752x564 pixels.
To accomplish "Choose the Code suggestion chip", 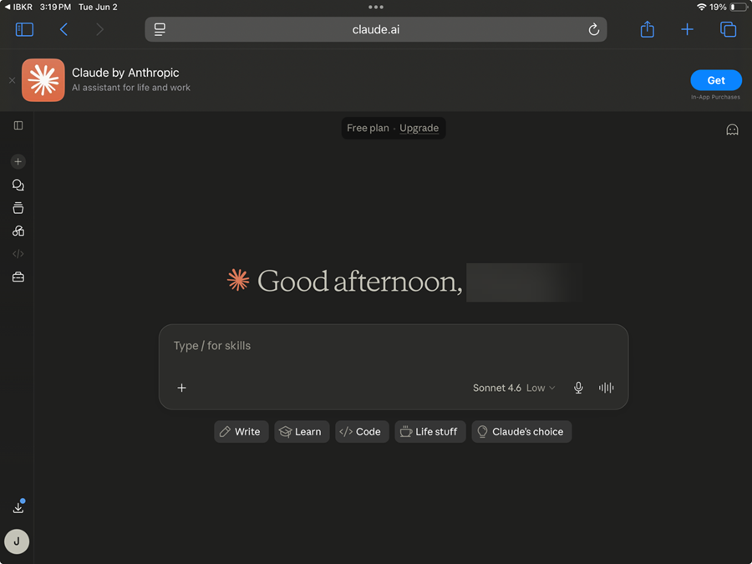I will coord(362,432).
